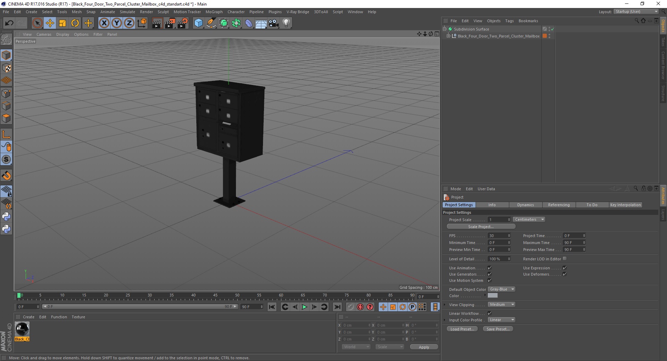Go to start of animation
667x361 pixels.
click(x=272, y=307)
